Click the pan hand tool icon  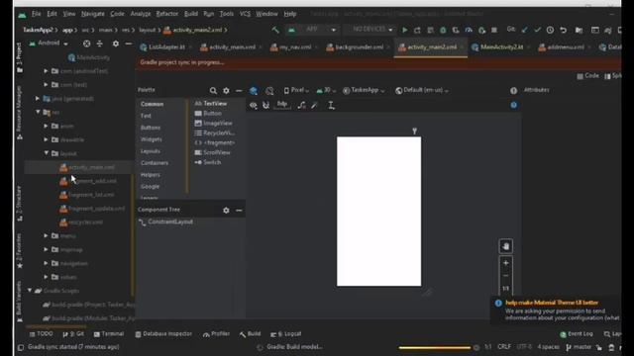point(506,246)
